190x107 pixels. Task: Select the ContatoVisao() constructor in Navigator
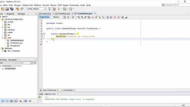(10, 69)
